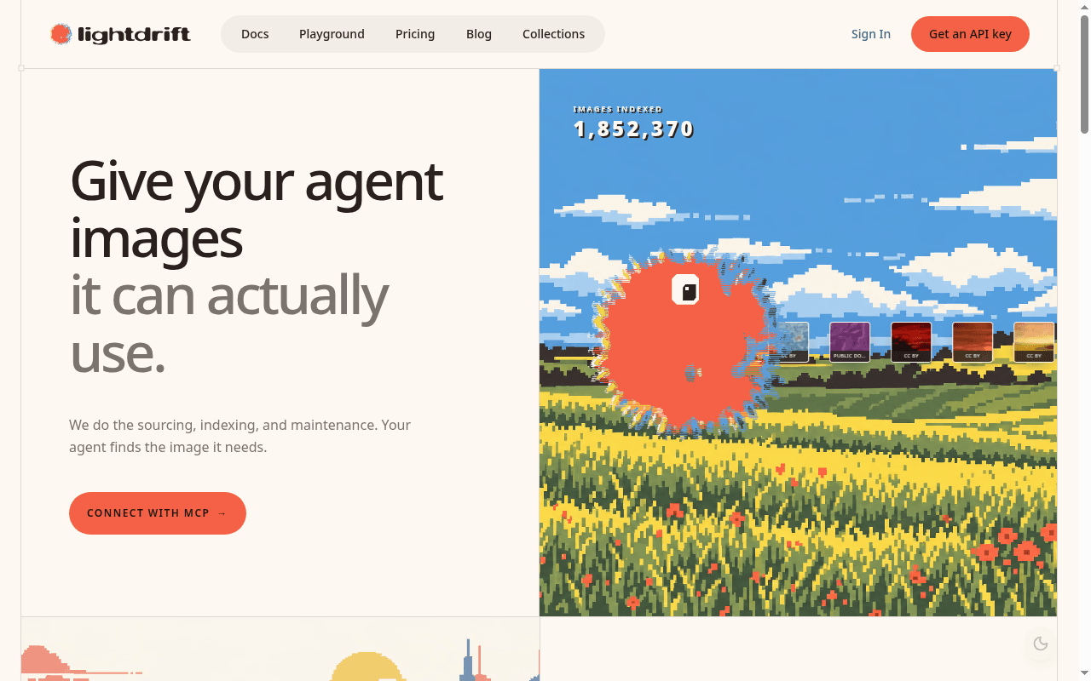This screenshot has width=1091, height=681.
Task: Open Pricing from the navigation bar
Action: click(415, 34)
